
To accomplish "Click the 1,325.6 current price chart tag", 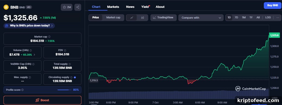I will tap(274, 35).
